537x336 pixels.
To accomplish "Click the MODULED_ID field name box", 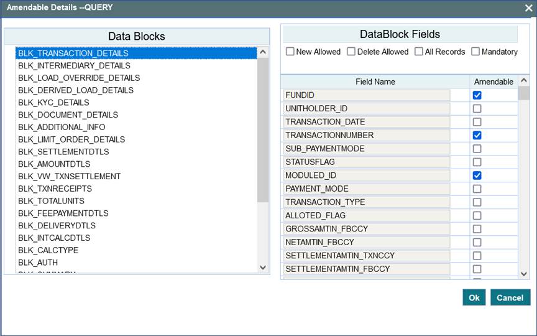I will point(367,175).
